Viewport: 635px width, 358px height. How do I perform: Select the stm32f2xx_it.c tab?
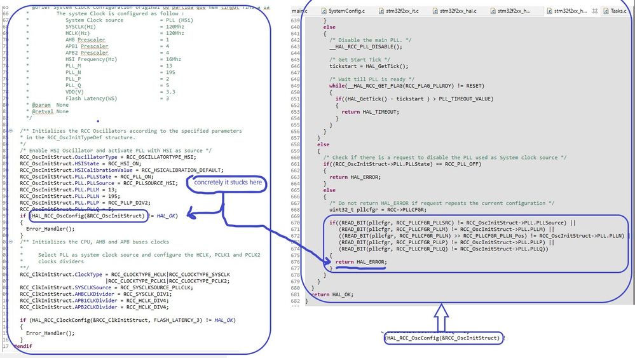click(399, 11)
